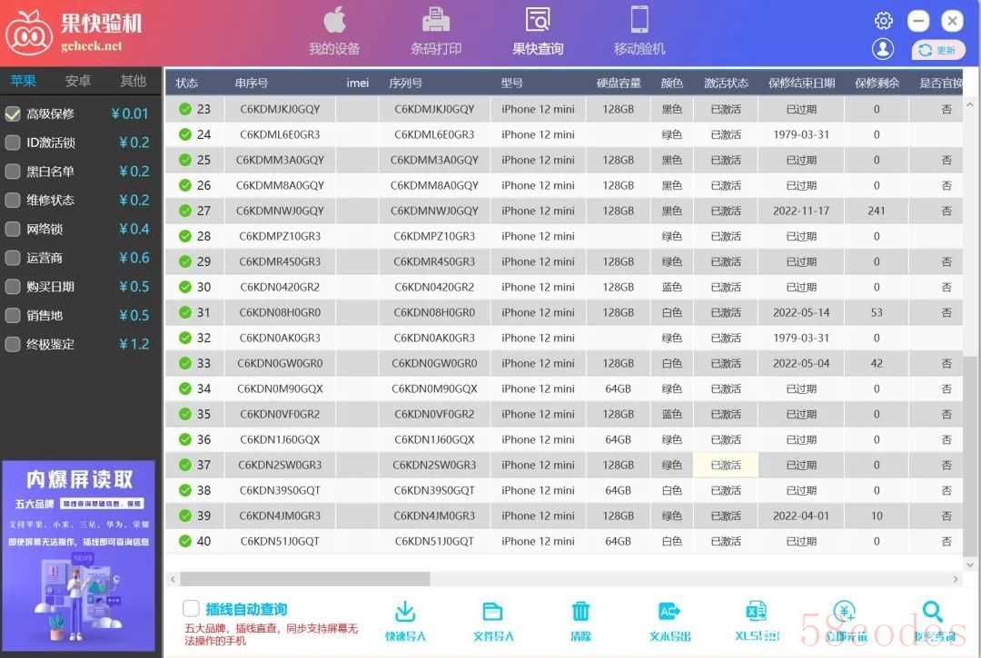Select highlighted 已激活 cell in row 37
Screen dimensions: 981x658
726,465
